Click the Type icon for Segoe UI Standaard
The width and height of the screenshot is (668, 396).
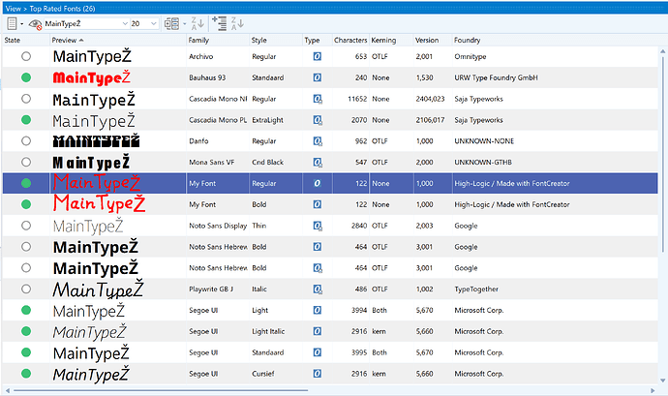317,352
